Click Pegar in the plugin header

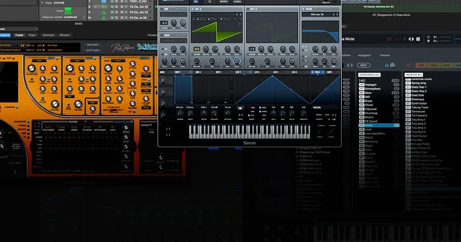32,35
